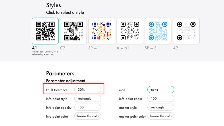Open the anchor style rectangle dropdown
This screenshot has height=126, width=224.
point(161,107)
